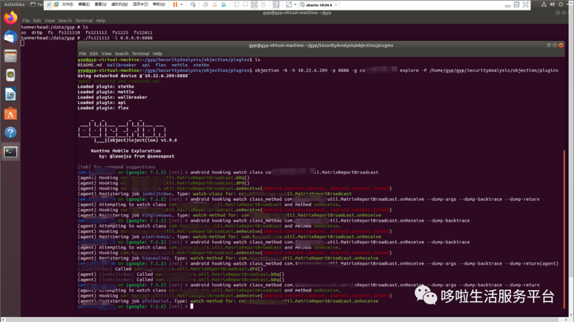Open Search menu in the background terminal
The width and height of the screenshot is (574, 322).
coord(65,21)
